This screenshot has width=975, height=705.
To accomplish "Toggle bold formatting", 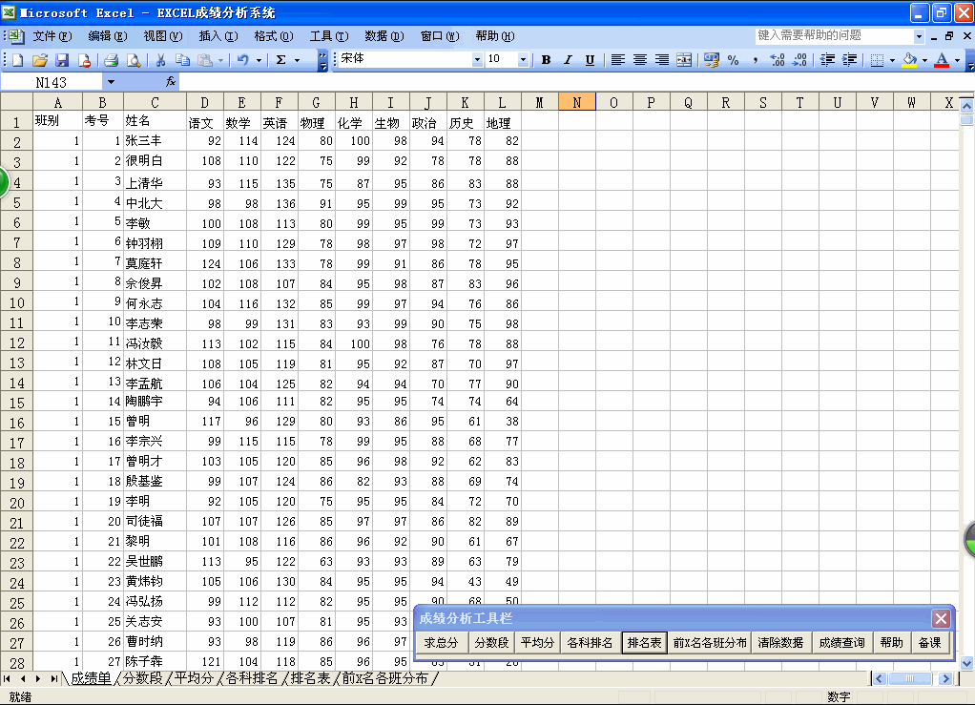I will pyautogui.click(x=546, y=59).
